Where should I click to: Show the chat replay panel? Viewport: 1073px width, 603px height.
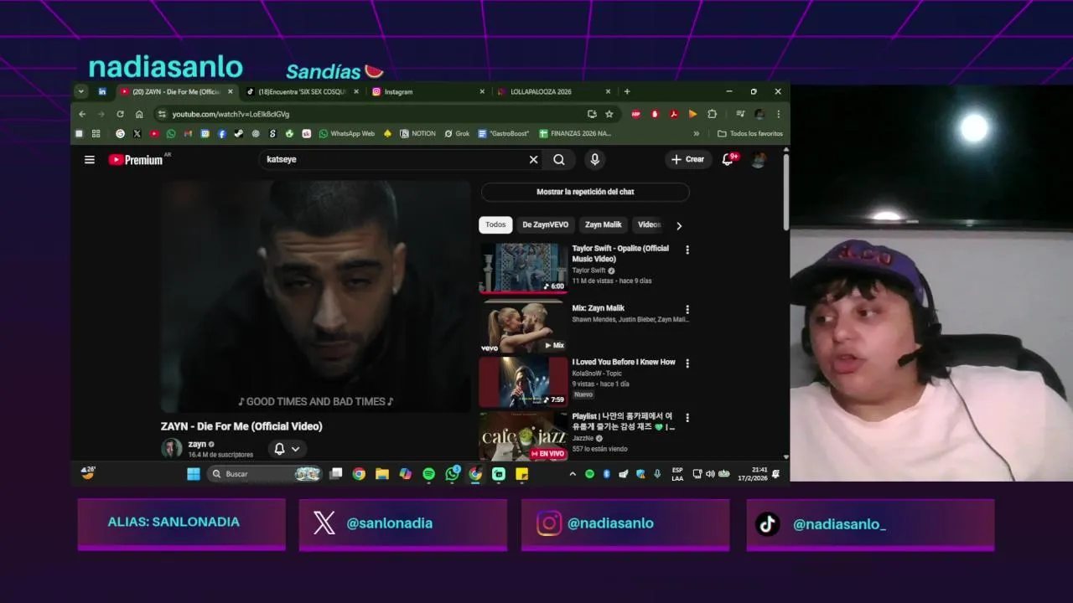[x=585, y=192]
